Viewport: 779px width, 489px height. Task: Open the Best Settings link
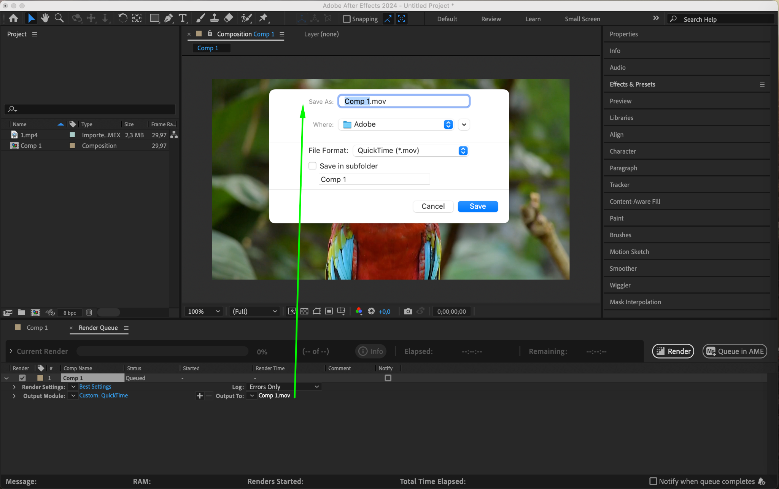tap(95, 387)
